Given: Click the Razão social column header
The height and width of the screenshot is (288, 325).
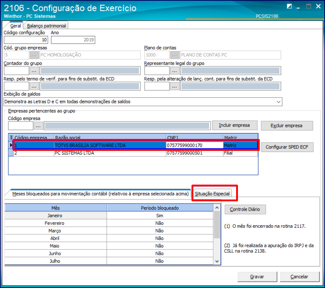Looking at the screenshot, I should pyautogui.click(x=110, y=137).
